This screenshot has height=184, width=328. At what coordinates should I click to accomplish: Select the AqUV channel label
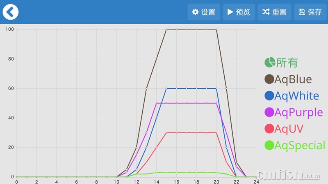click(289, 129)
